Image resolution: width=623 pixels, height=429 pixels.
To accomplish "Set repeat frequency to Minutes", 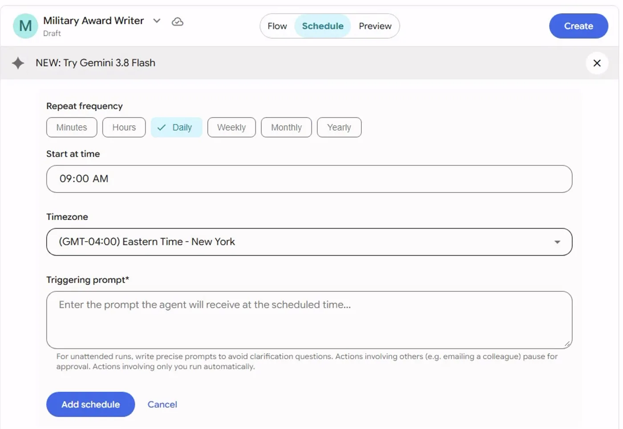I will pyautogui.click(x=72, y=127).
